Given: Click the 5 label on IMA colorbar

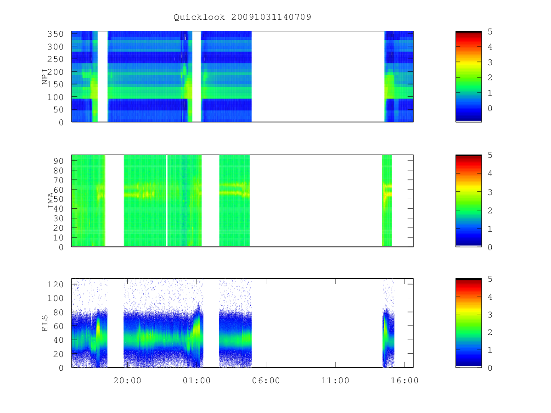Looking at the screenshot, I should (x=490, y=155).
